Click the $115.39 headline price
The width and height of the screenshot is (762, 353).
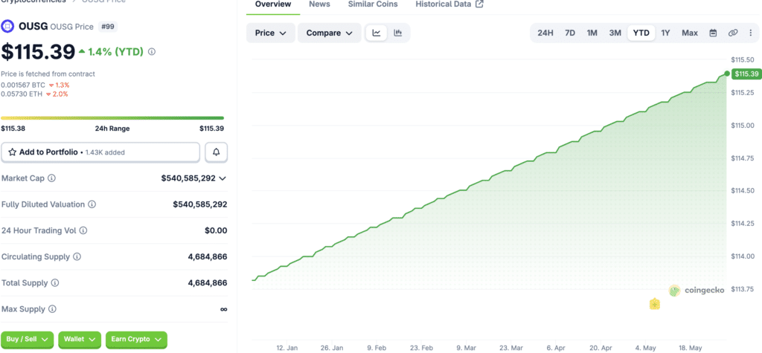(39, 52)
